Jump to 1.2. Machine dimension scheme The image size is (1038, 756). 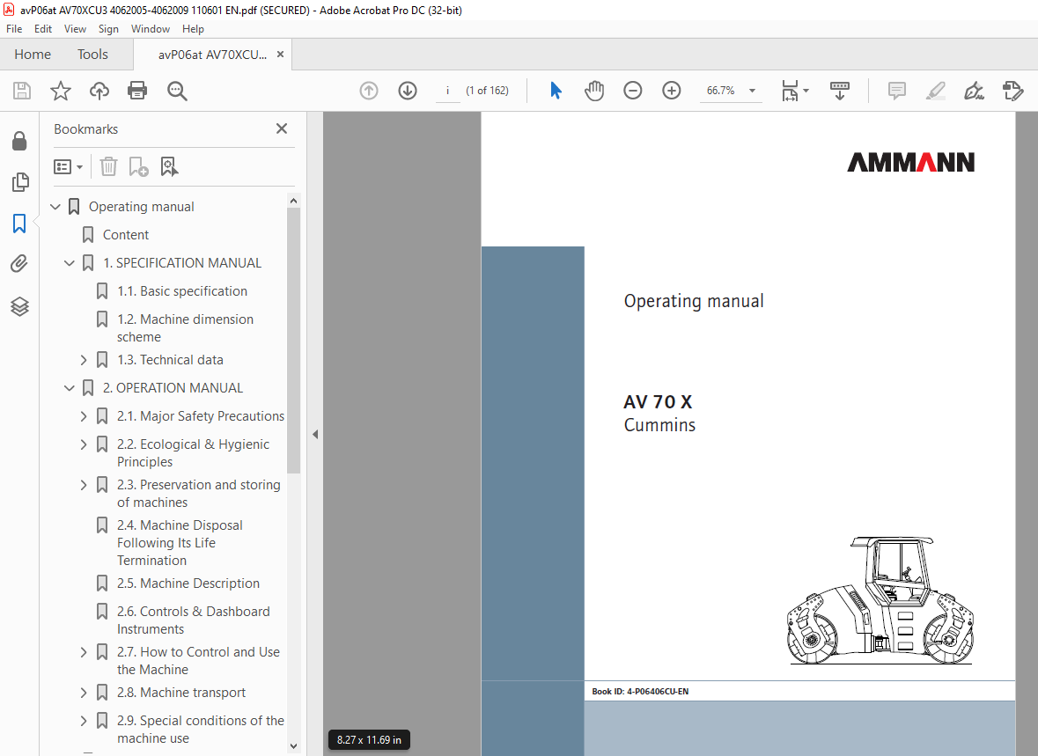point(186,327)
